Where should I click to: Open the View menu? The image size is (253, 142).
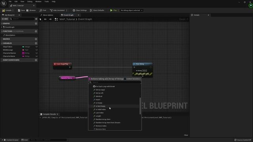pos(22,2)
